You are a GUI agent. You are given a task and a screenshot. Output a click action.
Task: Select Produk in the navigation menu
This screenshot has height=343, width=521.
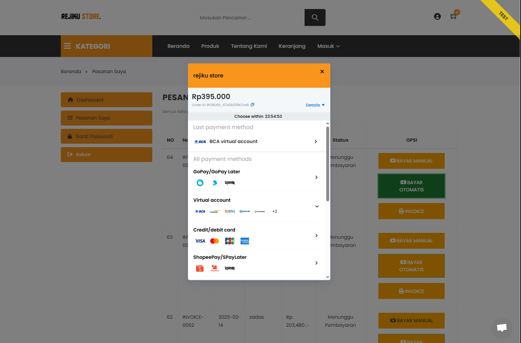point(210,46)
